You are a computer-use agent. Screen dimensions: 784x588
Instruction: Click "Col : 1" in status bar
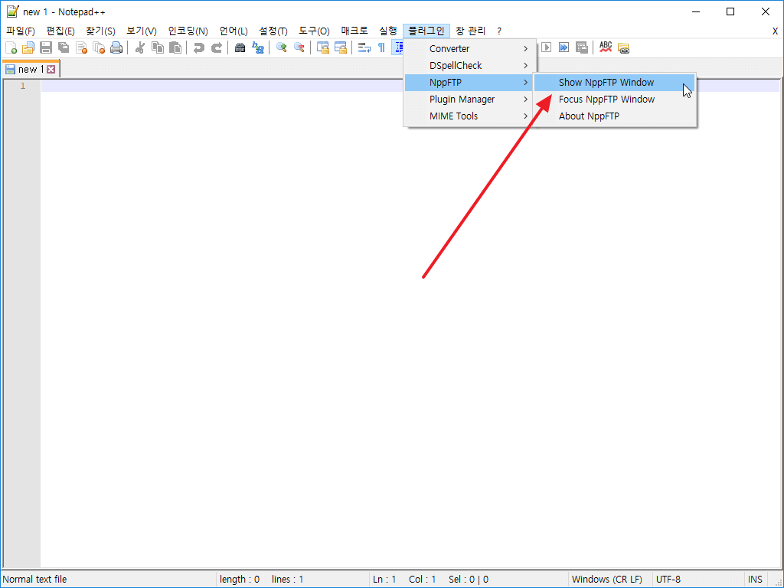pyautogui.click(x=422, y=579)
